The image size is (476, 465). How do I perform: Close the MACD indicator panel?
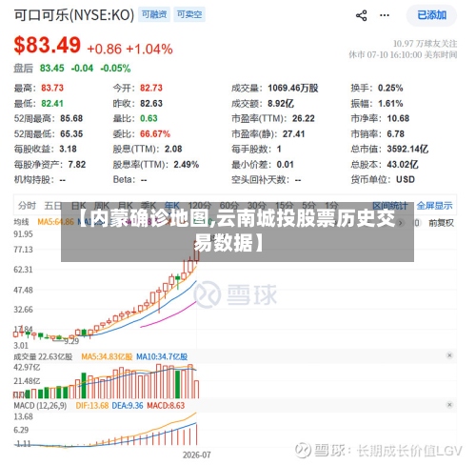[x=449, y=405]
